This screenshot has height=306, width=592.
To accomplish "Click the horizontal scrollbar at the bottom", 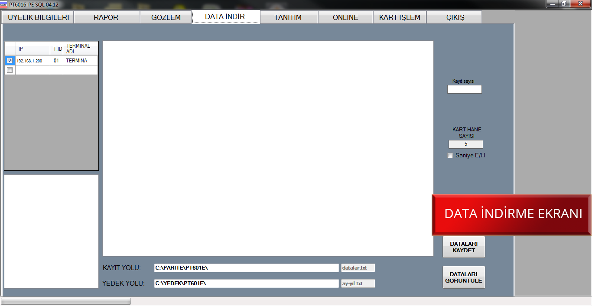I will tap(66, 301).
